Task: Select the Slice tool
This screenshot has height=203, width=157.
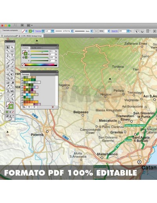Action: click(12, 95)
